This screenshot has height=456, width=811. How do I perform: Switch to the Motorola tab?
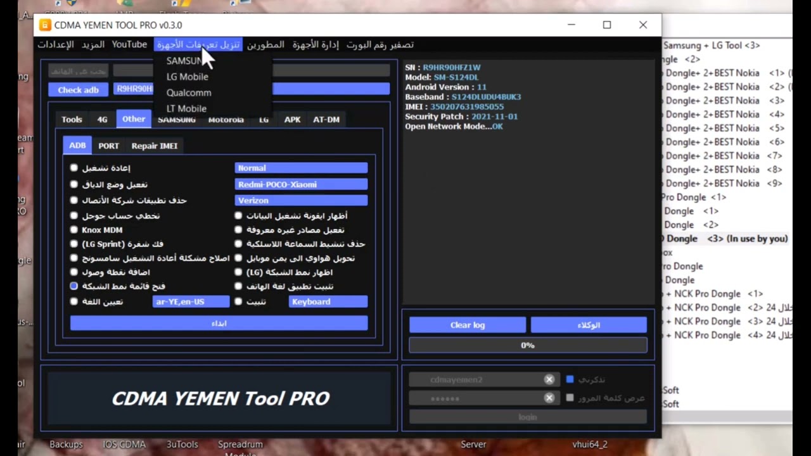226,119
